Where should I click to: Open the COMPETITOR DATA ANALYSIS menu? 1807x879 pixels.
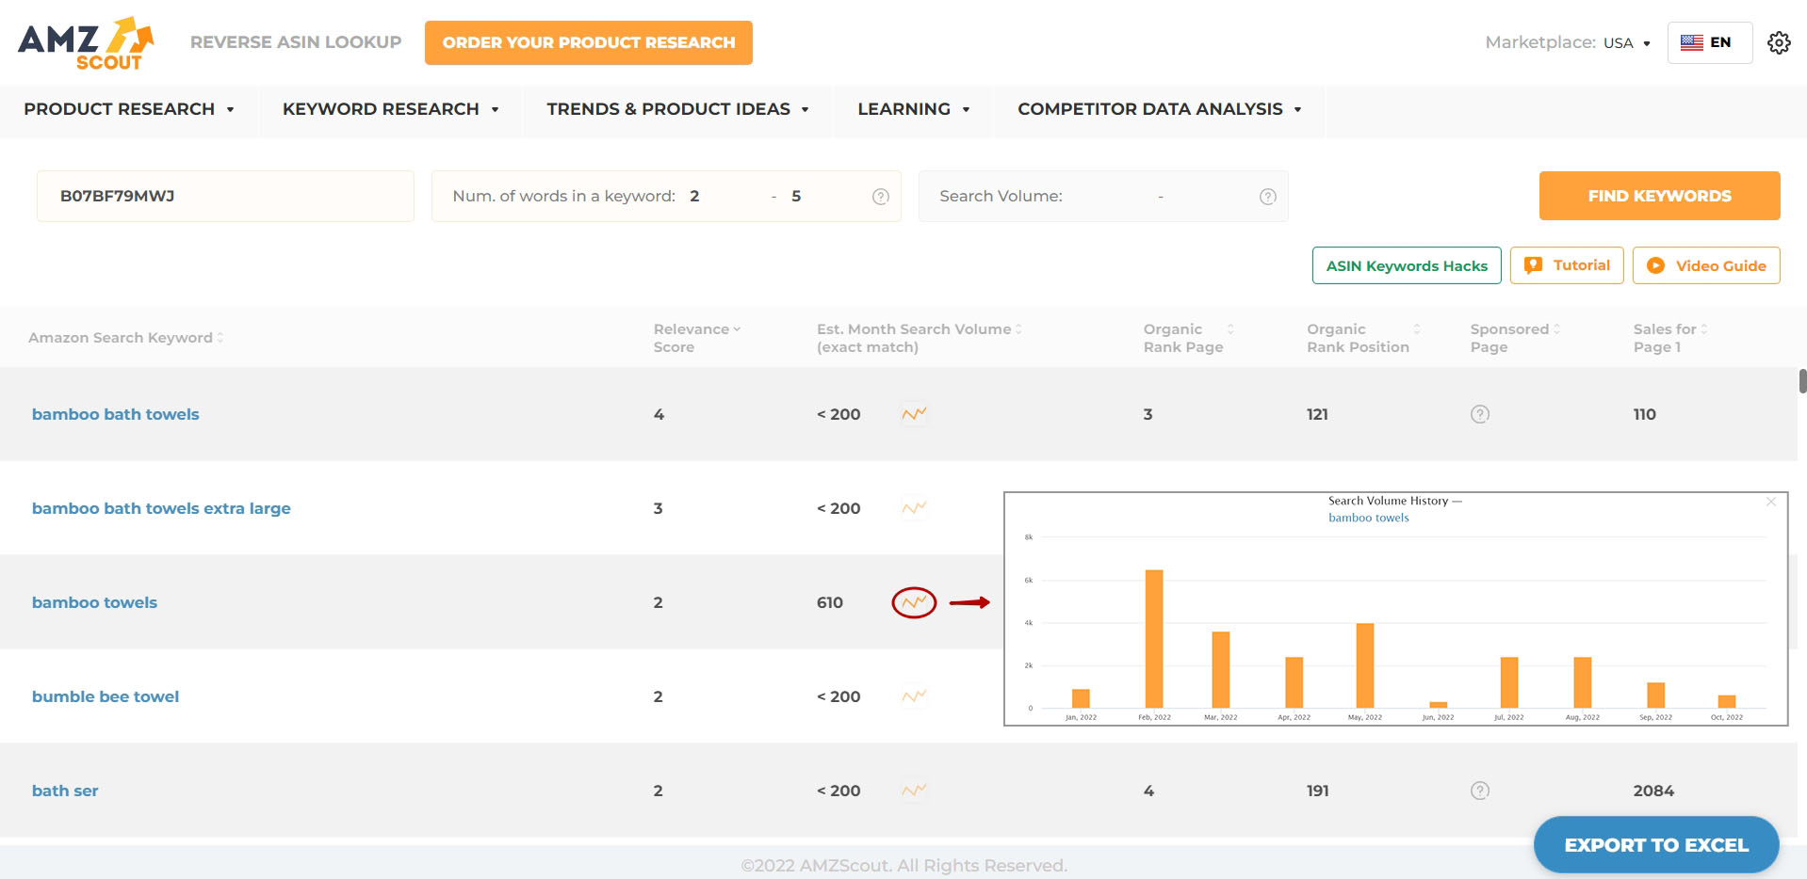pyautogui.click(x=1158, y=109)
